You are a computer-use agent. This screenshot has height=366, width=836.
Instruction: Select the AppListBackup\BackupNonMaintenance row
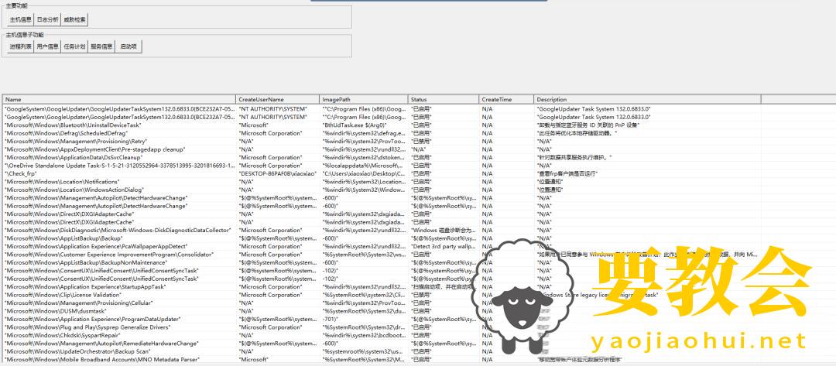[382, 262]
